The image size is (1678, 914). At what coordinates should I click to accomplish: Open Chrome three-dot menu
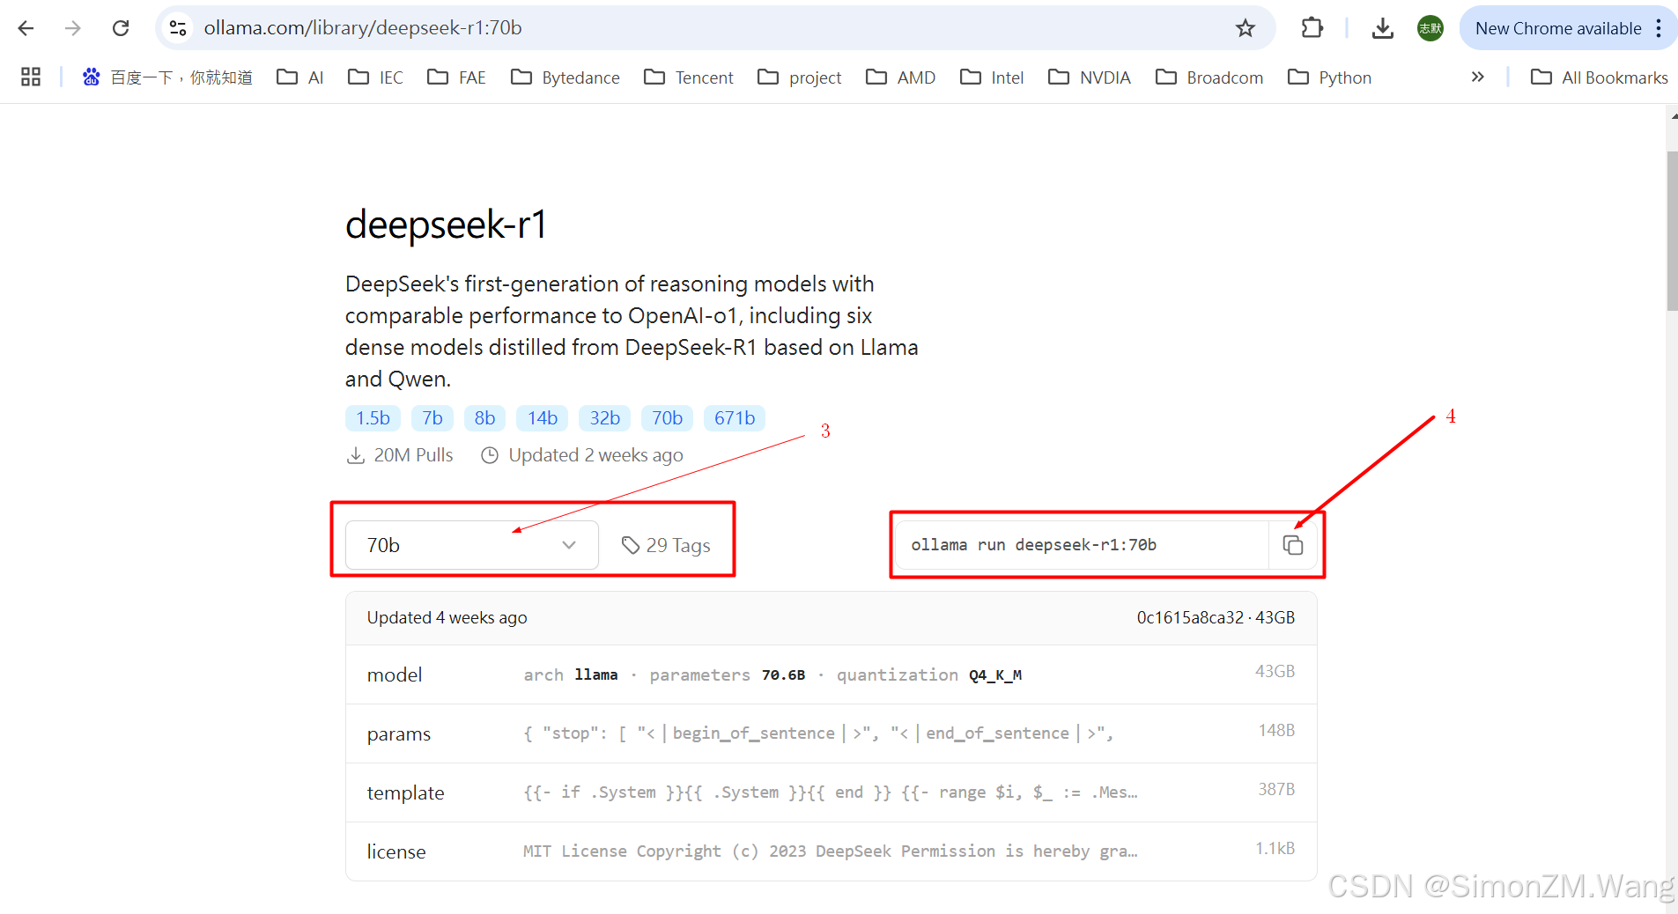[1659, 28]
